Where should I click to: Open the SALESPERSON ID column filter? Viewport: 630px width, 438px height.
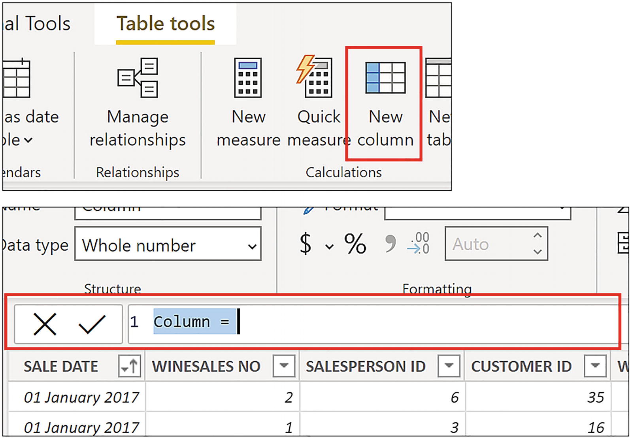click(x=449, y=366)
